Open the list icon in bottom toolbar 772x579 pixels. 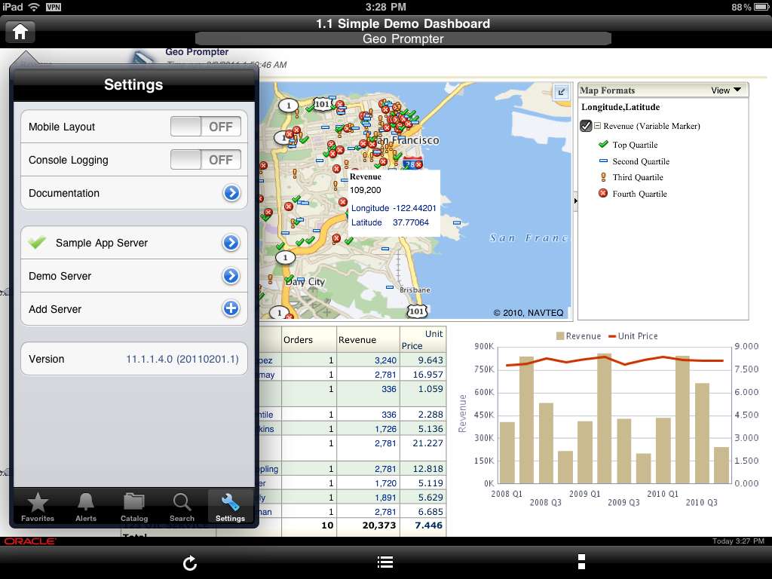click(x=385, y=562)
